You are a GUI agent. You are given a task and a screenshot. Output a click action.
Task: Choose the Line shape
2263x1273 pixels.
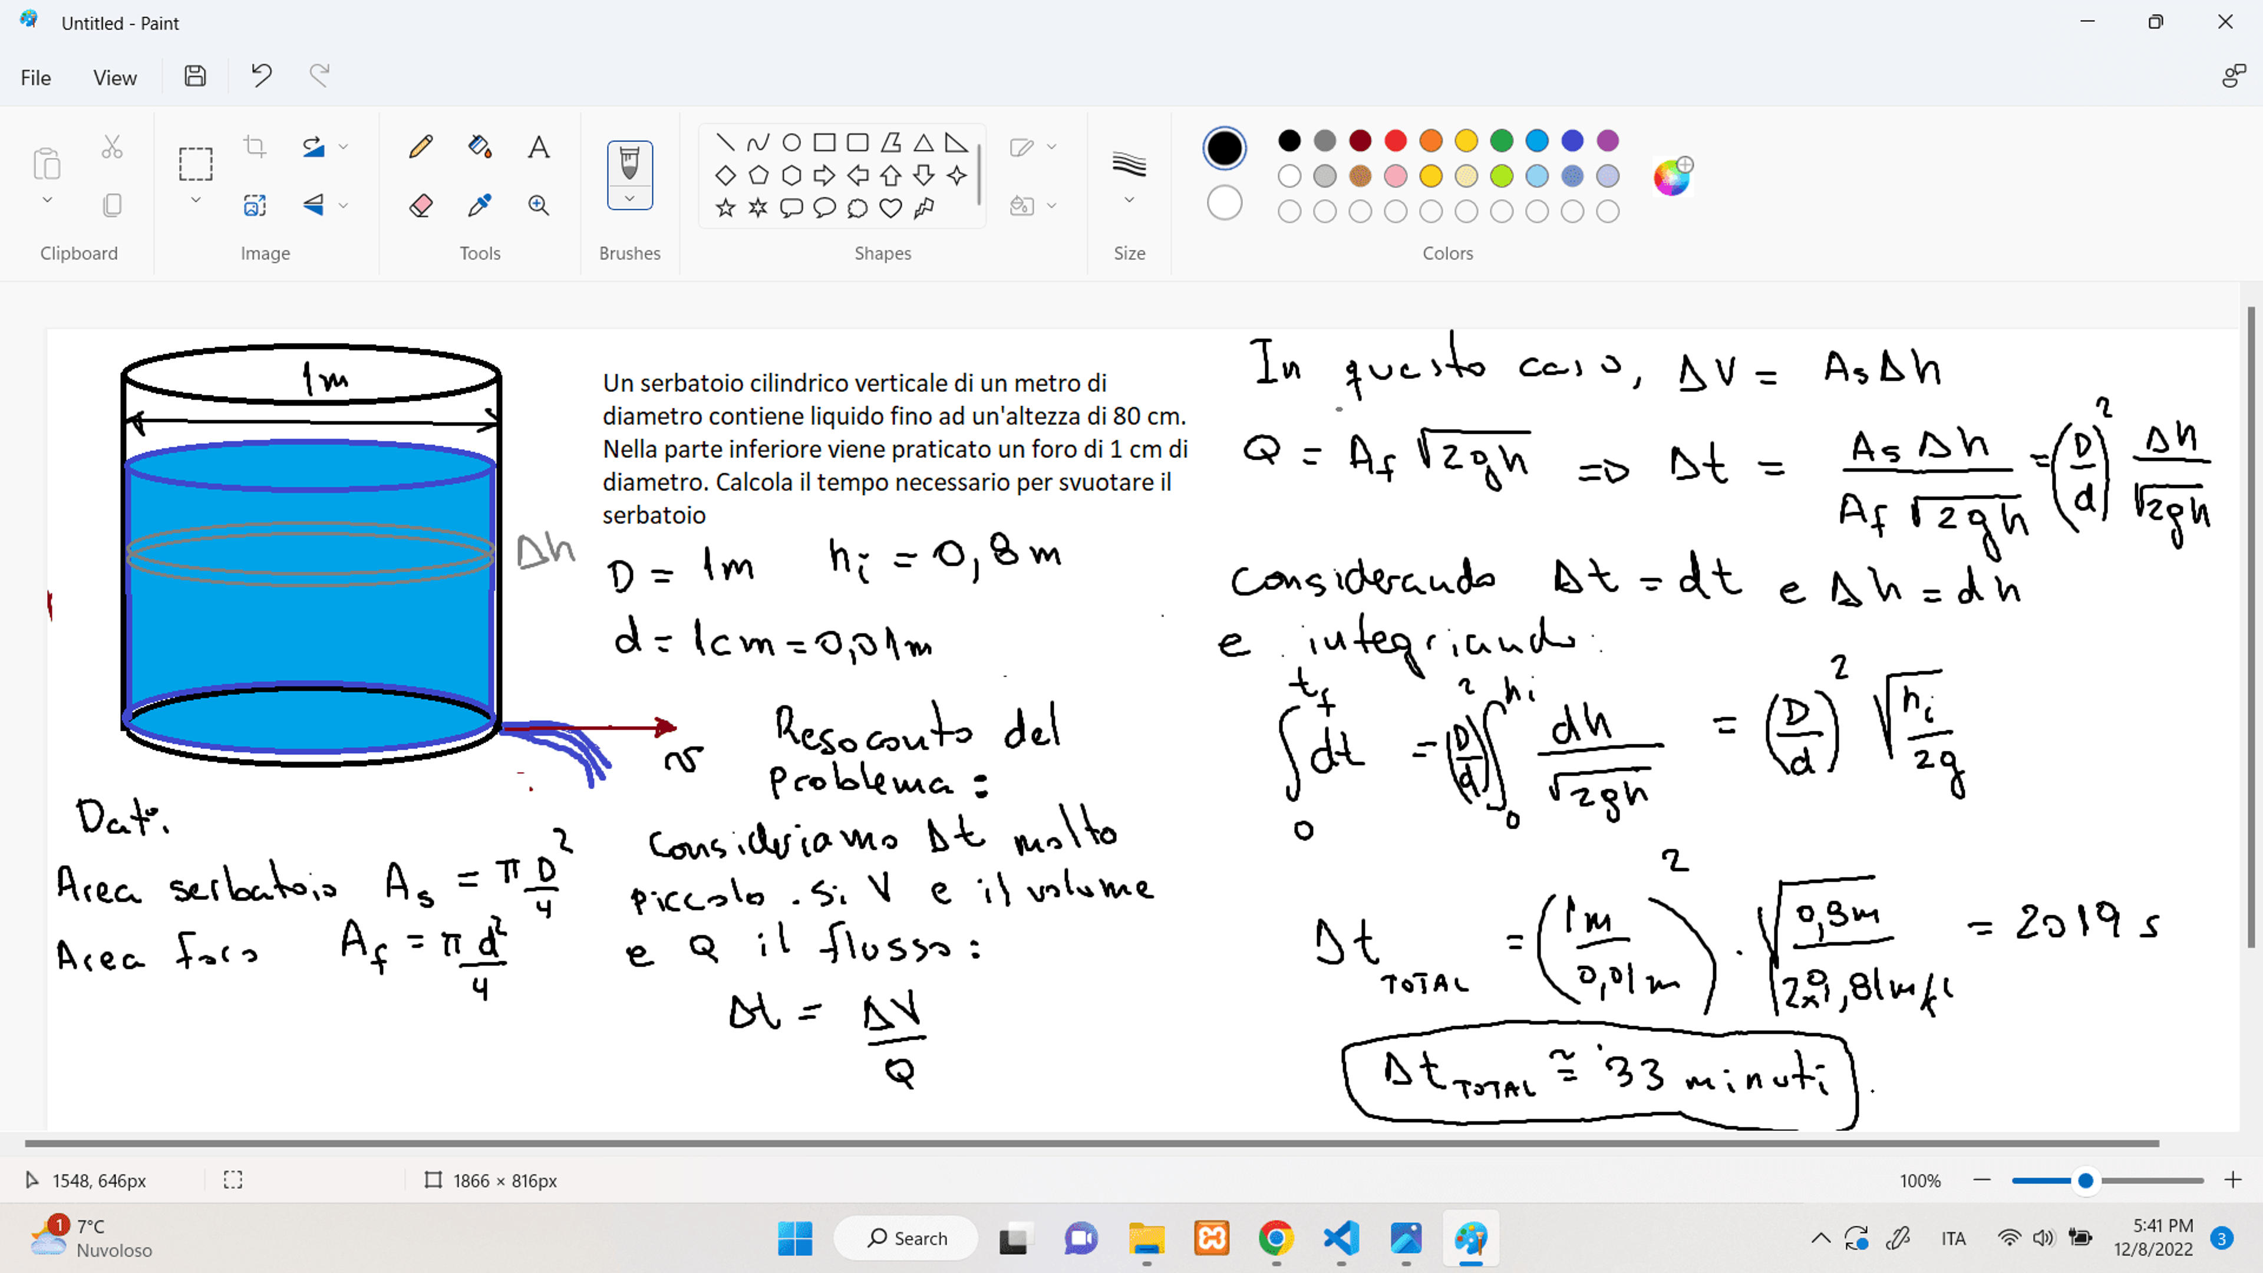[725, 142]
